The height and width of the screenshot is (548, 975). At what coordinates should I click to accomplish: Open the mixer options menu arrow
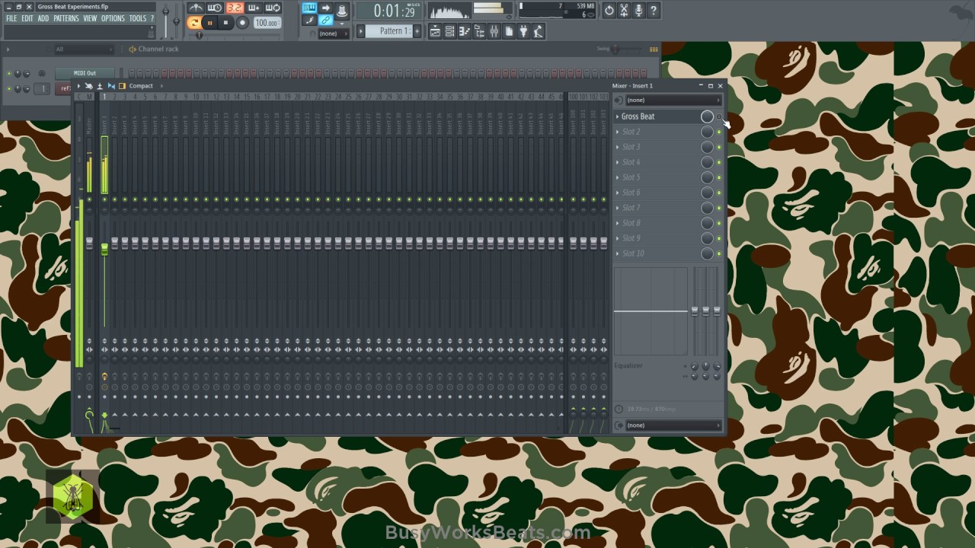(x=78, y=86)
